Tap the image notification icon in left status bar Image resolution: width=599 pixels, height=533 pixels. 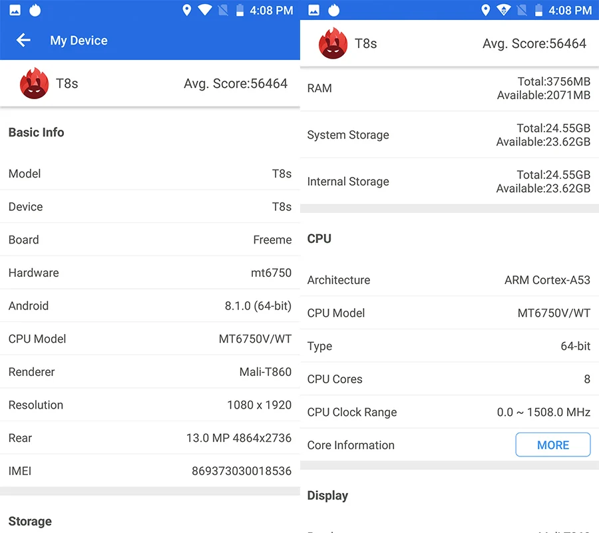[x=15, y=10]
